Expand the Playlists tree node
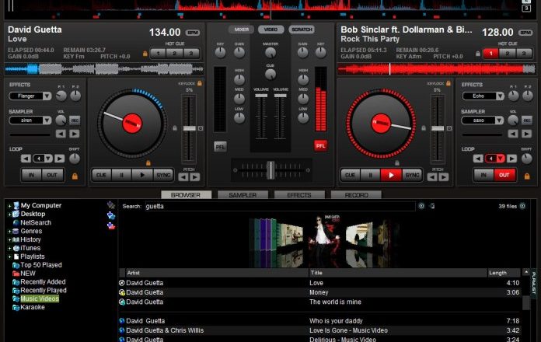Image resolution: width=541 pixels, height=342 pixels. (9, 256)
